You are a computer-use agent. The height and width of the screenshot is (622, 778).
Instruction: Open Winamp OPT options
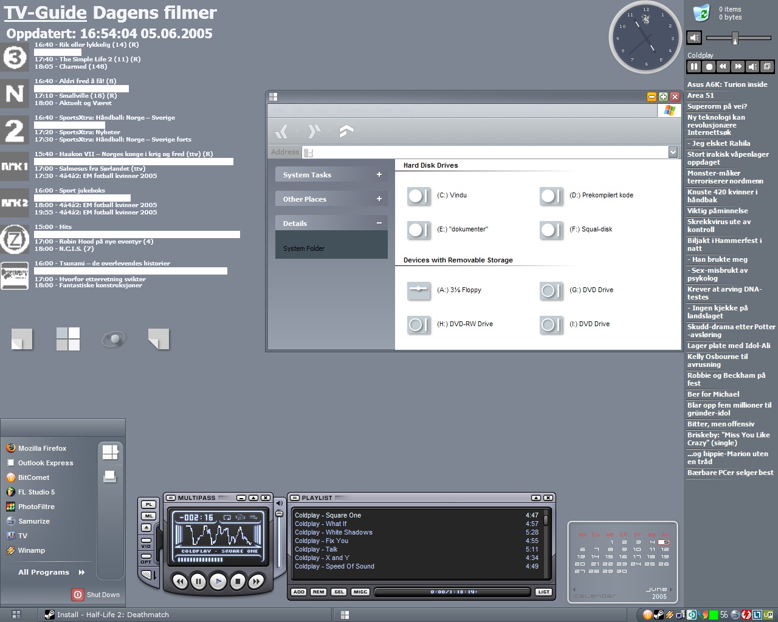pyautogui.click(x=146, y=556)
